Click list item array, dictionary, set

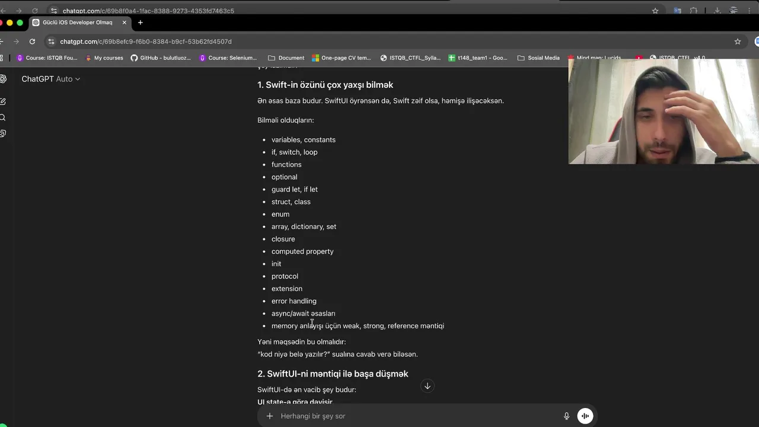coord(304,227)
